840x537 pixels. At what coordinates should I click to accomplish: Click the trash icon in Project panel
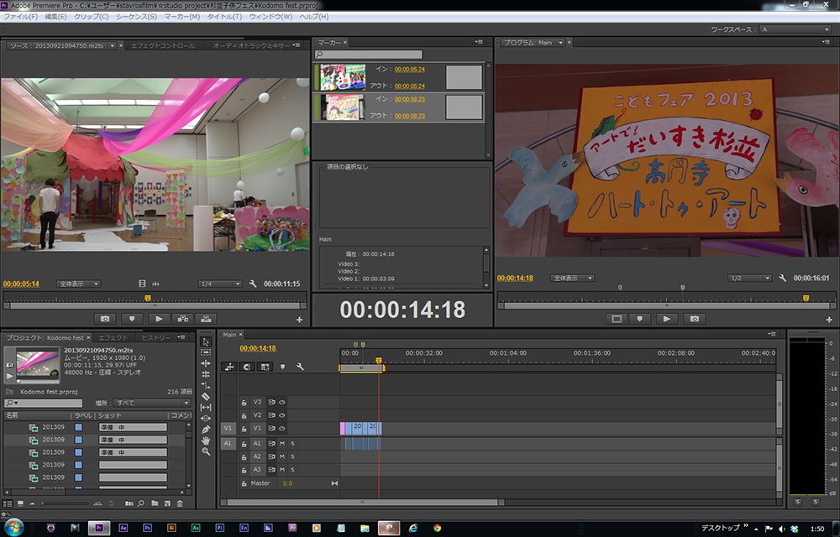[180, 503]
